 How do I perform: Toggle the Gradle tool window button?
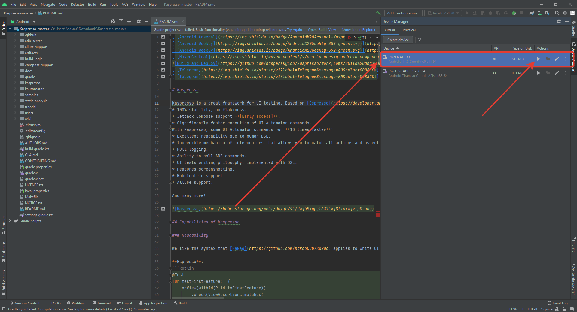pyautogui.click(x=574, y=28)
